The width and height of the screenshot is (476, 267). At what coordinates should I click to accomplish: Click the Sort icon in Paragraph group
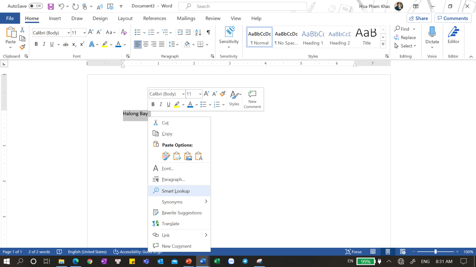click(198, 32)
